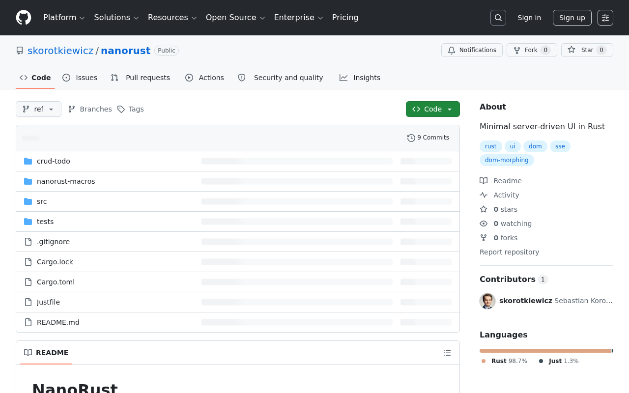
Task: Click the Report repository link
Action: point(509,252)
